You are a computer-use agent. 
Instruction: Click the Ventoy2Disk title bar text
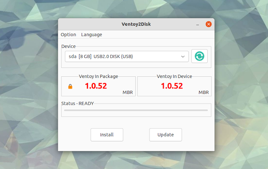[x=136, y=24]
